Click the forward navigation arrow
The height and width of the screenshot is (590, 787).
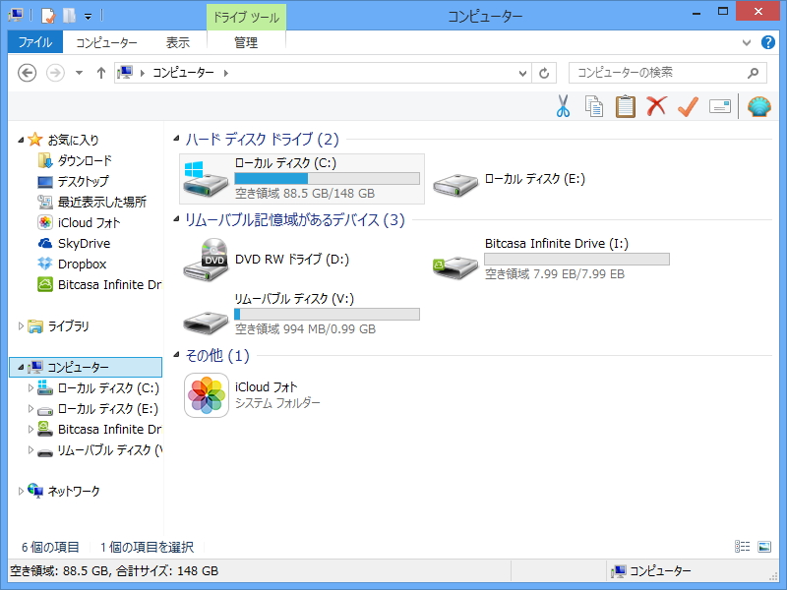[x=55, y=73]
